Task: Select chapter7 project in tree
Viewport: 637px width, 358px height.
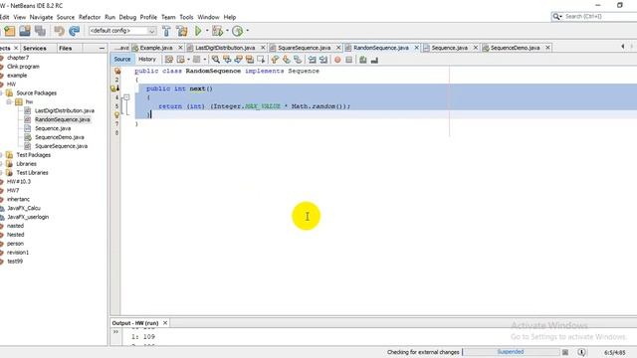Action: tap(18, 58)
